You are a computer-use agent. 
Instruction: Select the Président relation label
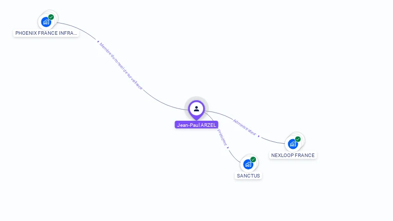(x=222, y=137)
